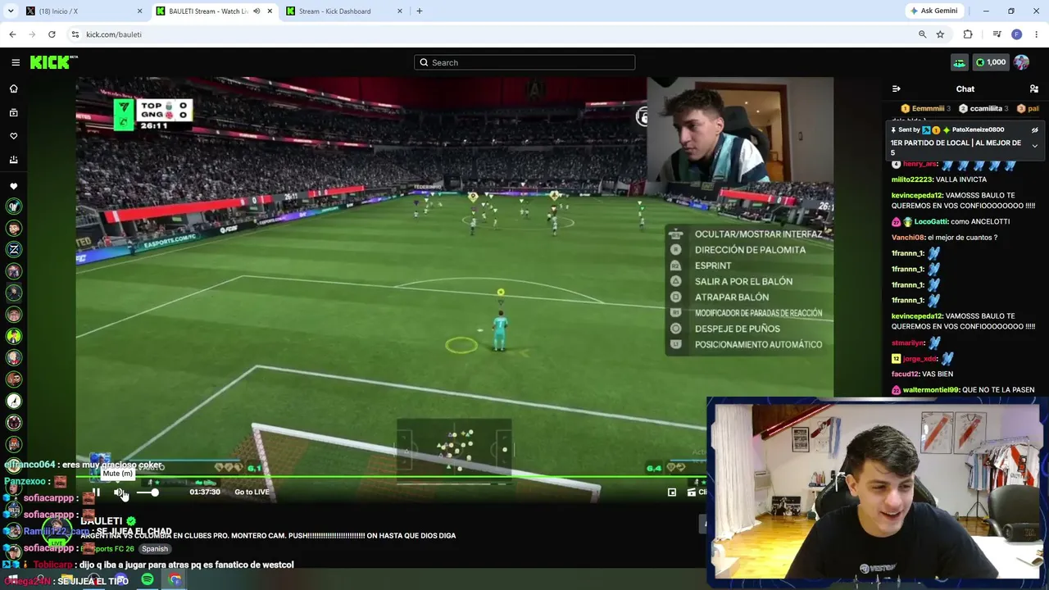Click username Vanchi08 in chat
This screenshot has height=590, width=1049.
pos(908,238)
